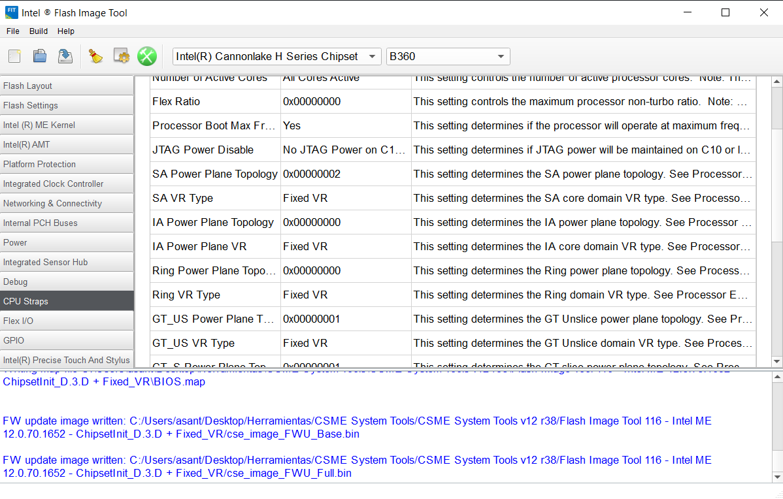Maximize the Flash Image Tool window
The height and width of the screenshot is (499, 783).
[725, 12]
